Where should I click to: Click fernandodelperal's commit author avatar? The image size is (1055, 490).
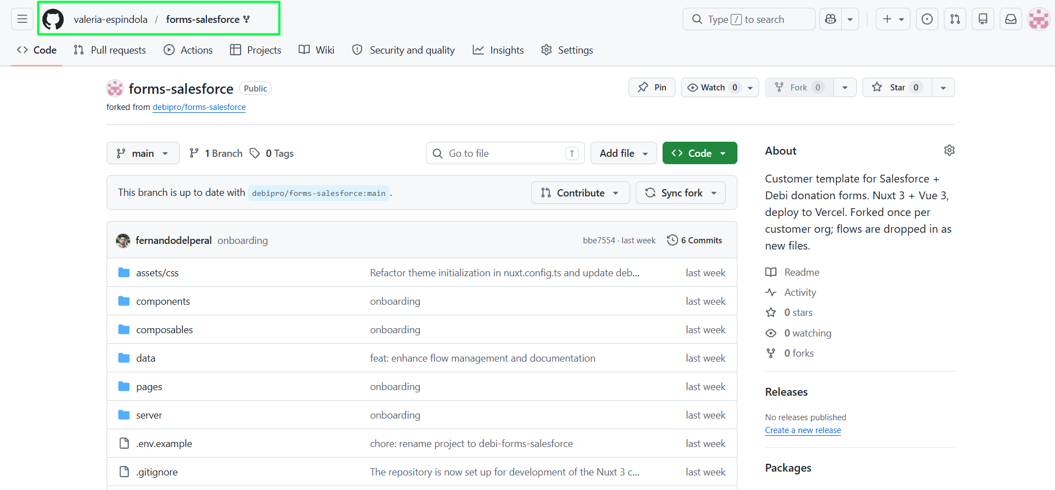(123, 241)
